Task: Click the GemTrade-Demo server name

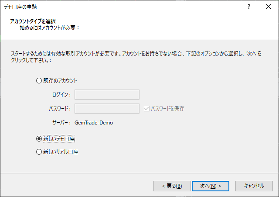Action: (x=94, y=123)
